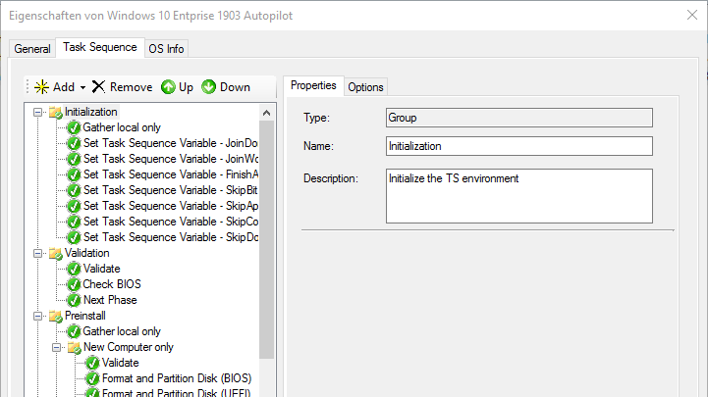Collapse the Initialization group

(x=38, y=112)
